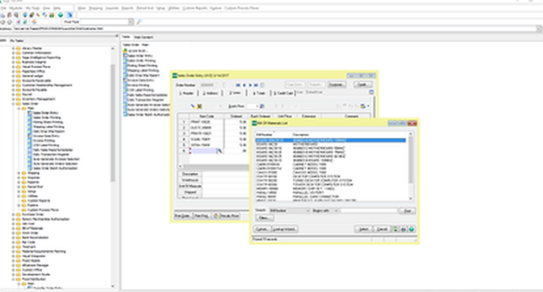
Task: Collapse the Main folder under Sales Order
Action: pyautogui.click(x=18, y=108)
